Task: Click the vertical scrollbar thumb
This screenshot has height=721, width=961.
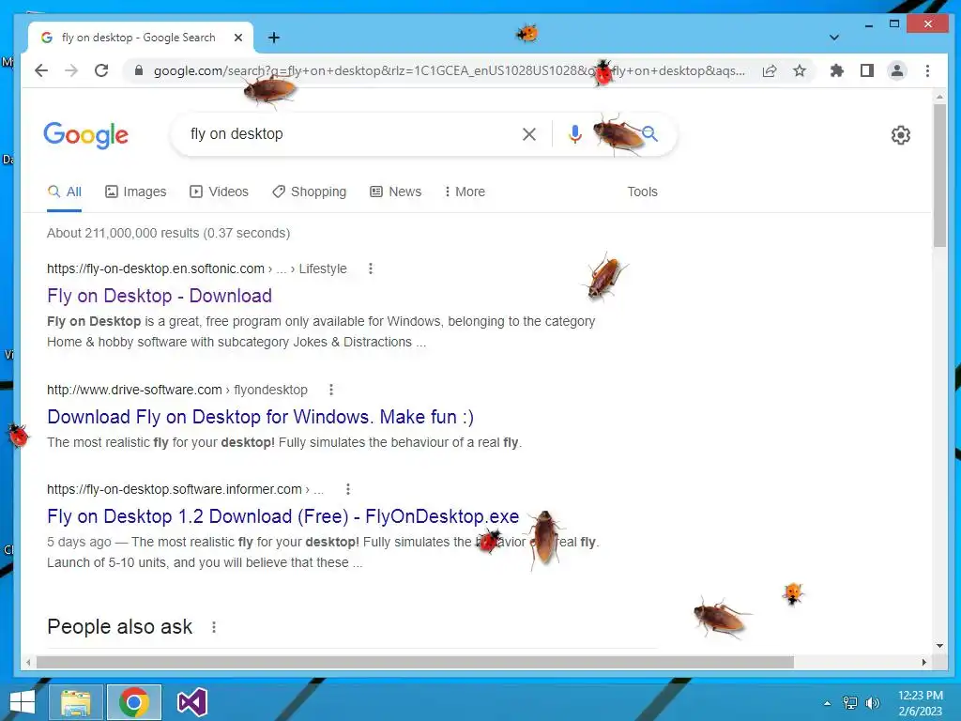Action: coord(939,176)
